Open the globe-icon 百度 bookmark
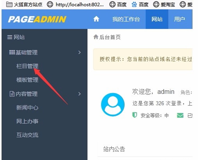198x160 pixels. (118, 5)
